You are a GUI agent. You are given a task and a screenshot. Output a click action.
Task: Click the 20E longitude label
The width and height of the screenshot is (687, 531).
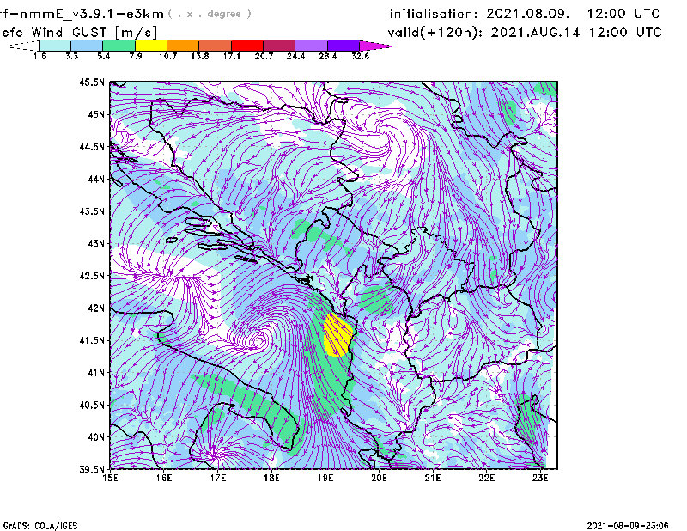[x=379, y=478]
